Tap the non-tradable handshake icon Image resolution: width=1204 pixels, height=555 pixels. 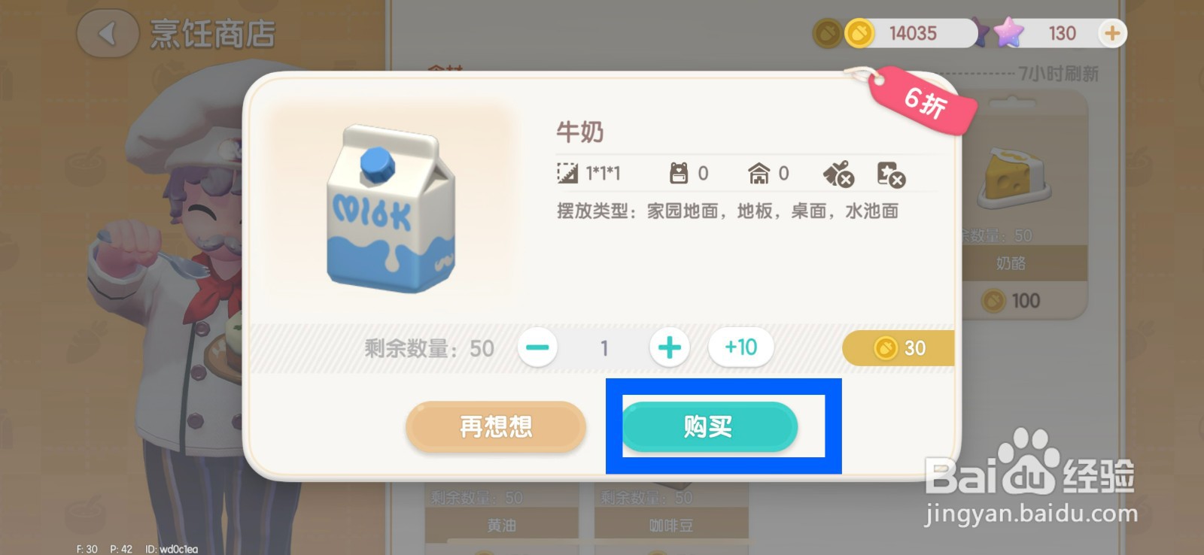(x=838, y=174)
